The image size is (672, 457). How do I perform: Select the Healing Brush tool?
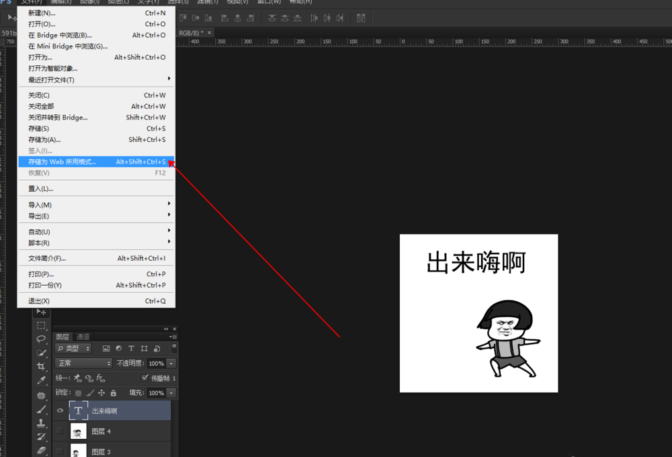coord(41,395)
